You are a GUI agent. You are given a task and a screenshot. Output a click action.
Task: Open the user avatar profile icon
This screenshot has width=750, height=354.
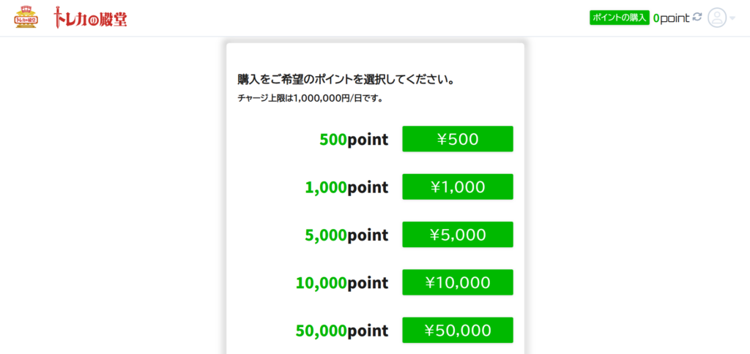coord(717,18)
